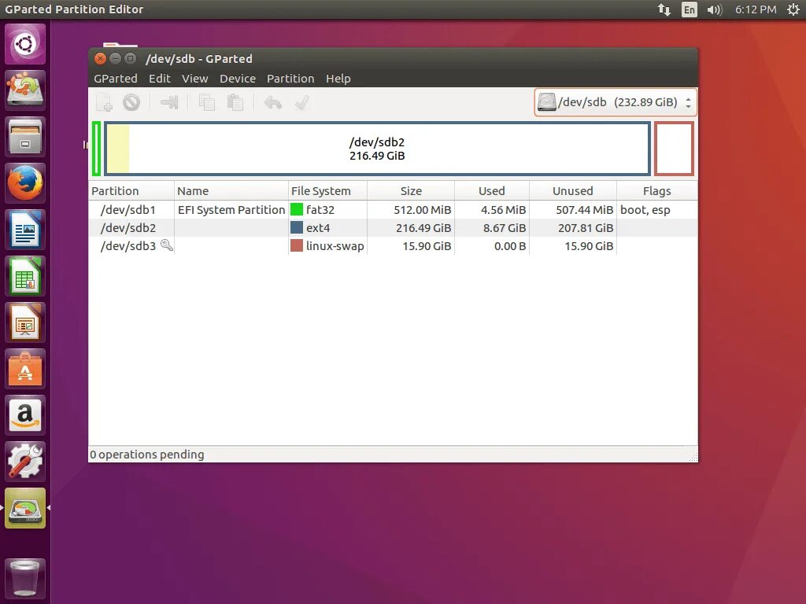Sort by the Name column header
806x604 pixels.
231,191
